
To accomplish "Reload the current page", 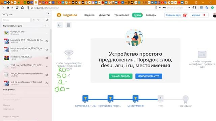I will 17,8.
